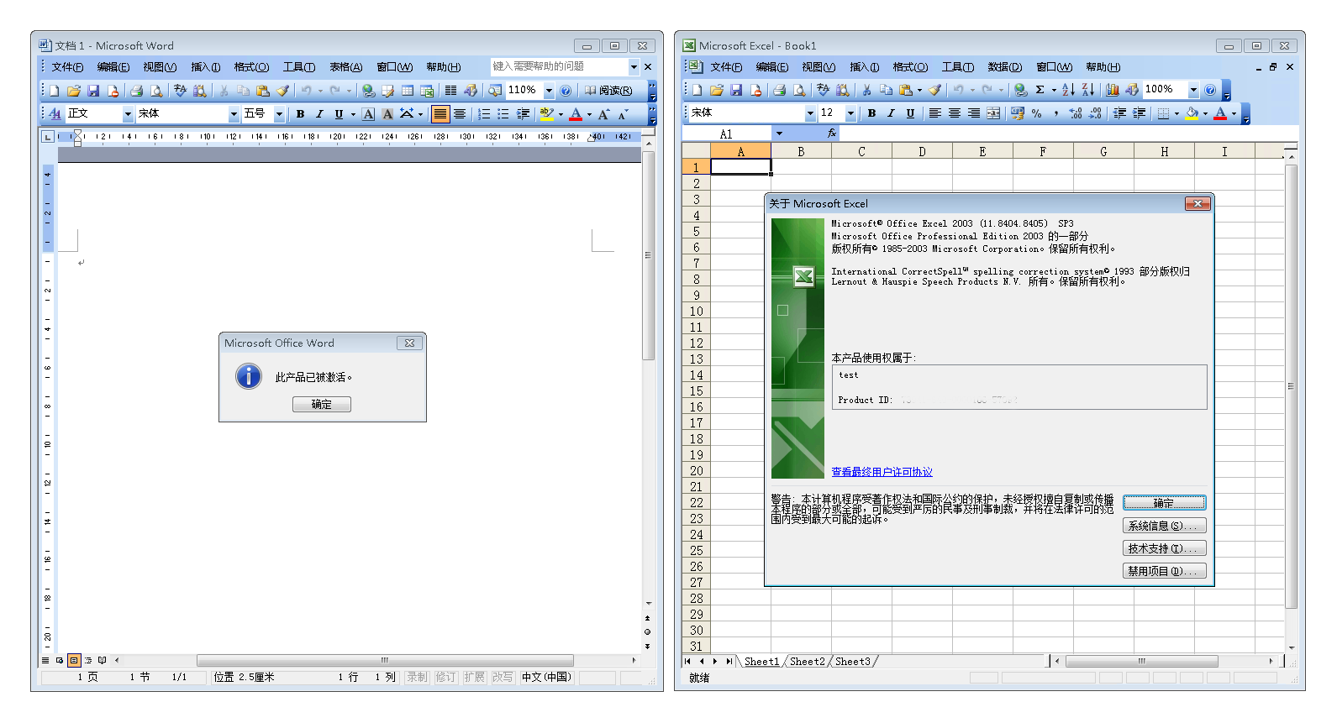1337x723 pixels.
Task: Click Insert Hyperlink icon in Word toolbar
Action: pyautogui.click(x=368, y=91)
